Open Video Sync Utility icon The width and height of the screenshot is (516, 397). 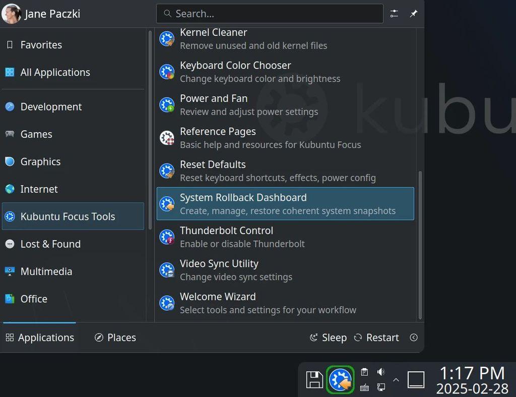click(167, 270)
